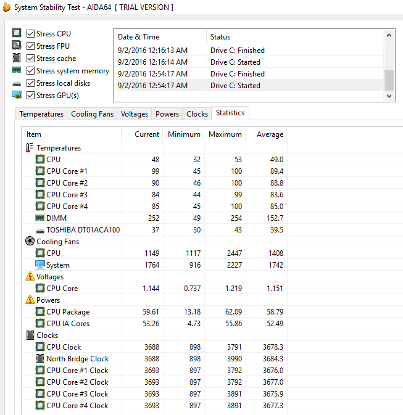
Task: Click the warning icon next to Powers
Action: tap(30, 300)
